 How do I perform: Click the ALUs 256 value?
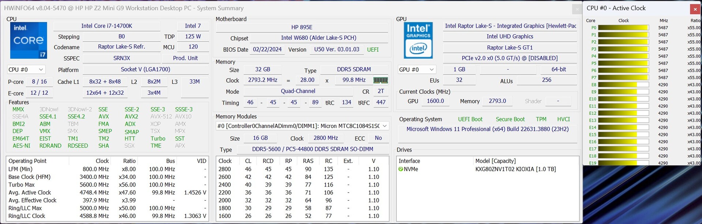coord(547,80)
